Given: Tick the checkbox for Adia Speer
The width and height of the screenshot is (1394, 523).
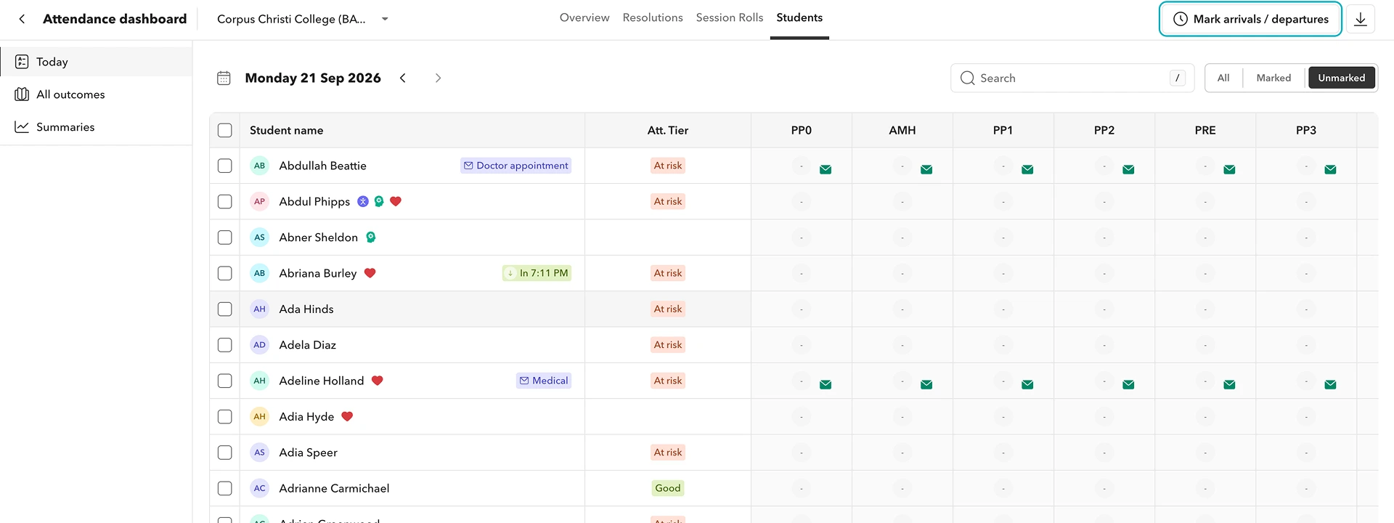Looking at the screenshot, I should (225, 452).
